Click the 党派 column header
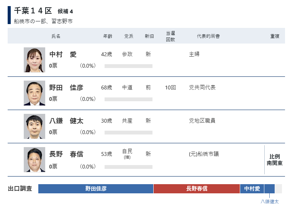This screenshot has height=209, width=290. pos(129,36)
